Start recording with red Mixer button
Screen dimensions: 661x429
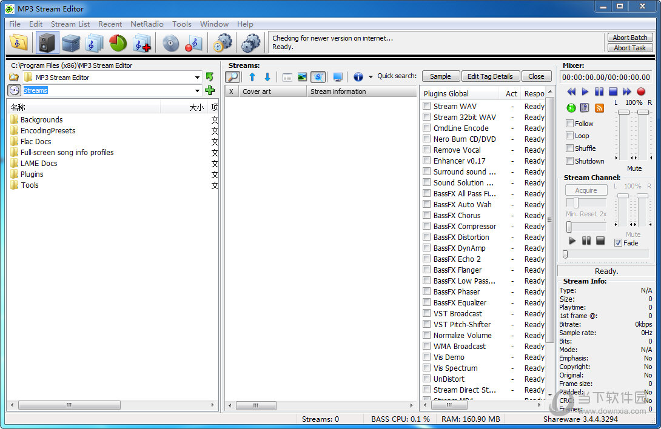pos(641,91)
